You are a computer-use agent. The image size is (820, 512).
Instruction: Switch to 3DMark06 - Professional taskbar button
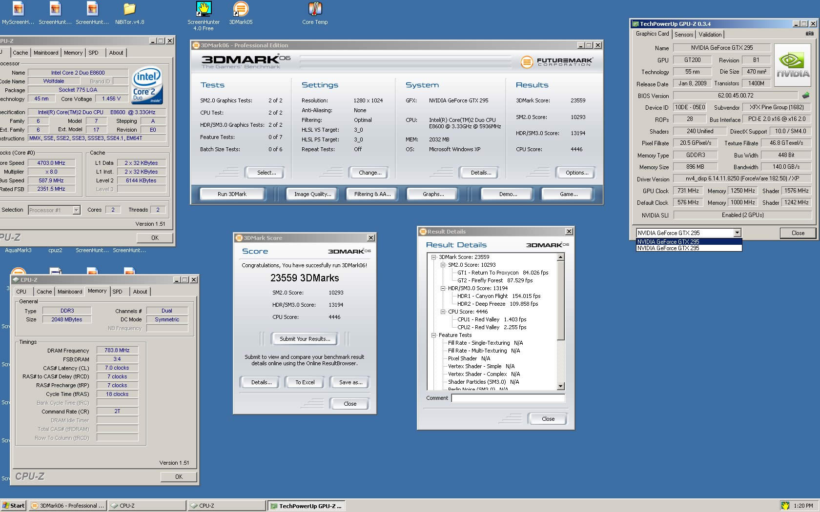click(67, 506)
